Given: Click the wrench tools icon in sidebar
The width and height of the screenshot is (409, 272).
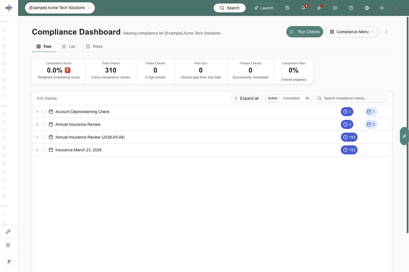Looking at the screenshot, I should click(8, 232).
